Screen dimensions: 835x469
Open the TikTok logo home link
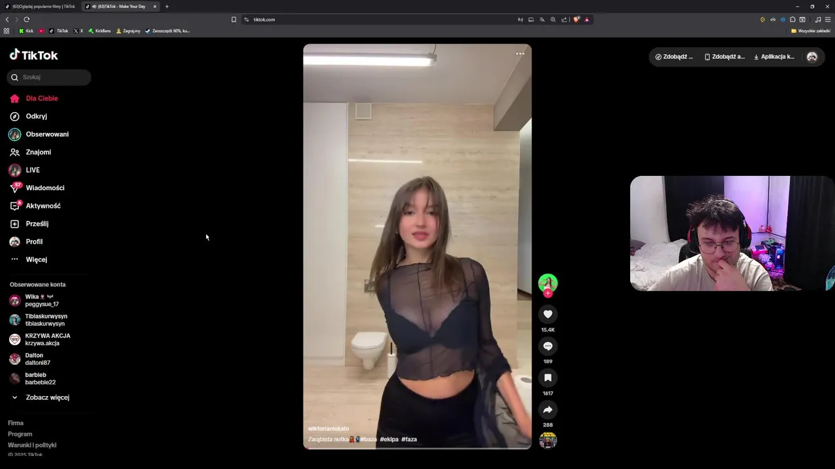click(x=34, y=55)
